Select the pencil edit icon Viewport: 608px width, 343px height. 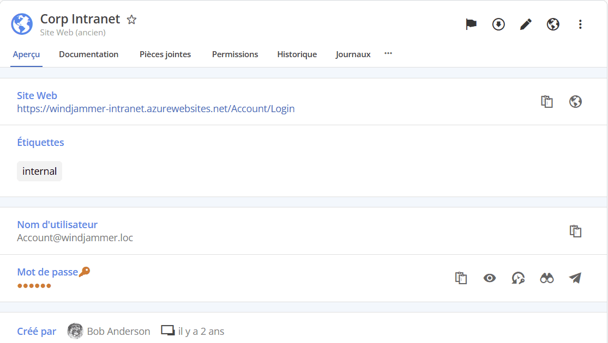coord(525,24)
